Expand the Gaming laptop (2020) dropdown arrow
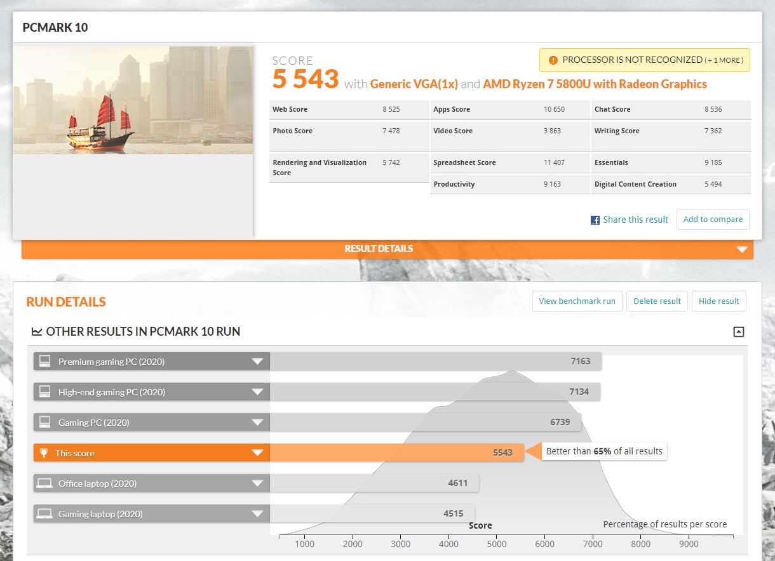The image size is (775, 561). click(x=257, y=514)
